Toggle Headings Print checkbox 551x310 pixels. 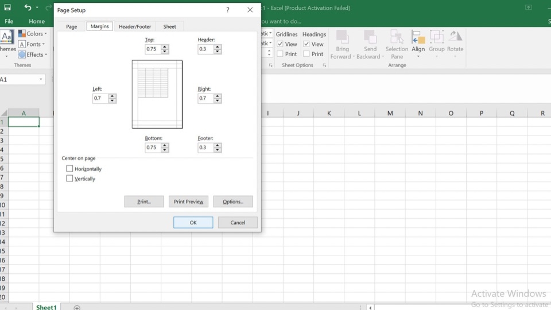(x=306, y=54)
